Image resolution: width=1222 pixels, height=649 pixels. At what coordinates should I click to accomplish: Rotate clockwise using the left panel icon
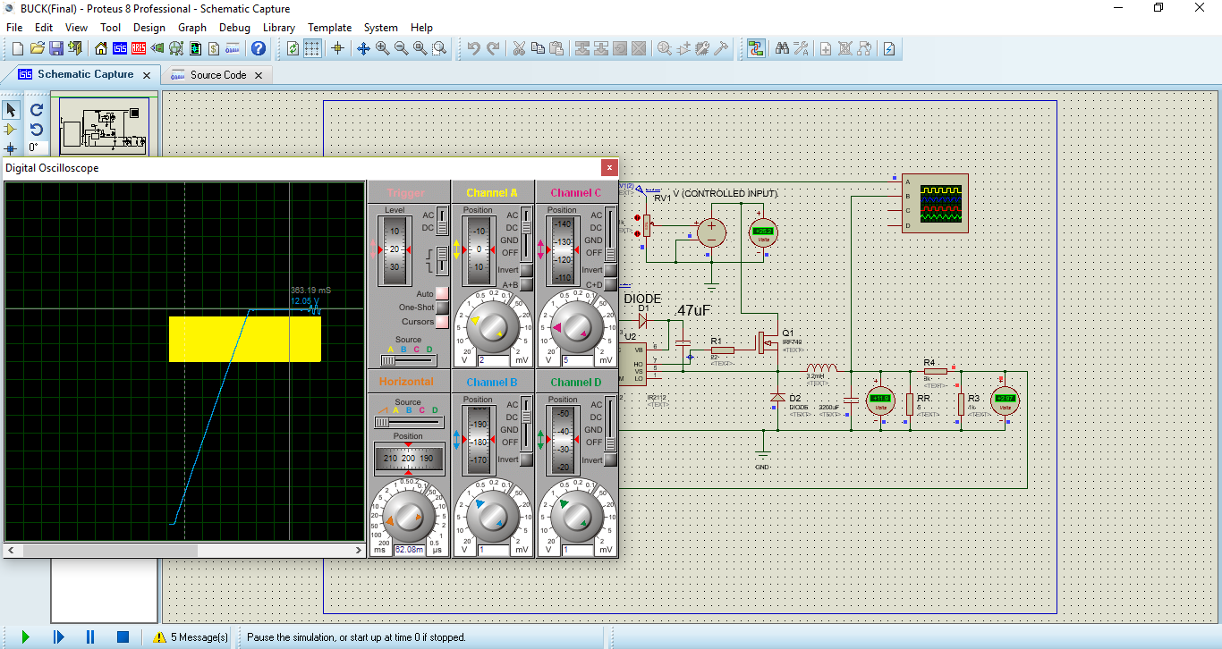[x=36, y=110]
